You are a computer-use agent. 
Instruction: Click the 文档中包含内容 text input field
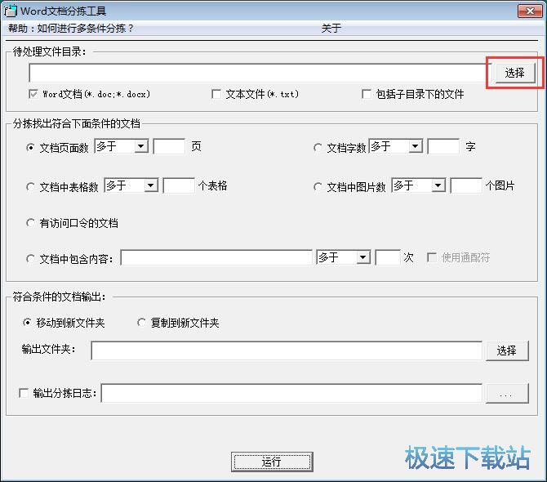click(x=216, y=257)
